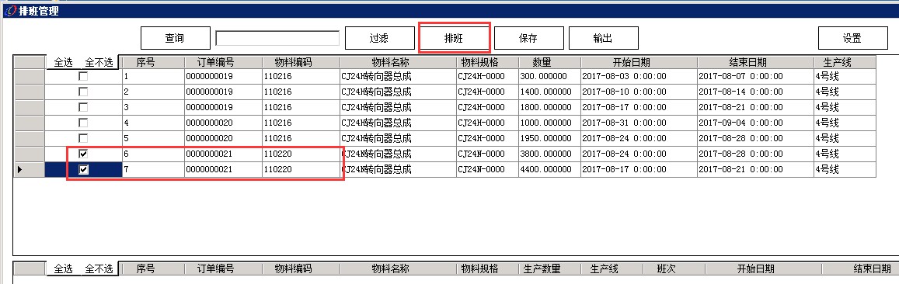Click the 生产线 column header in upper grid
The width and height of the screenshot is (899, 284).
point(845,62)
